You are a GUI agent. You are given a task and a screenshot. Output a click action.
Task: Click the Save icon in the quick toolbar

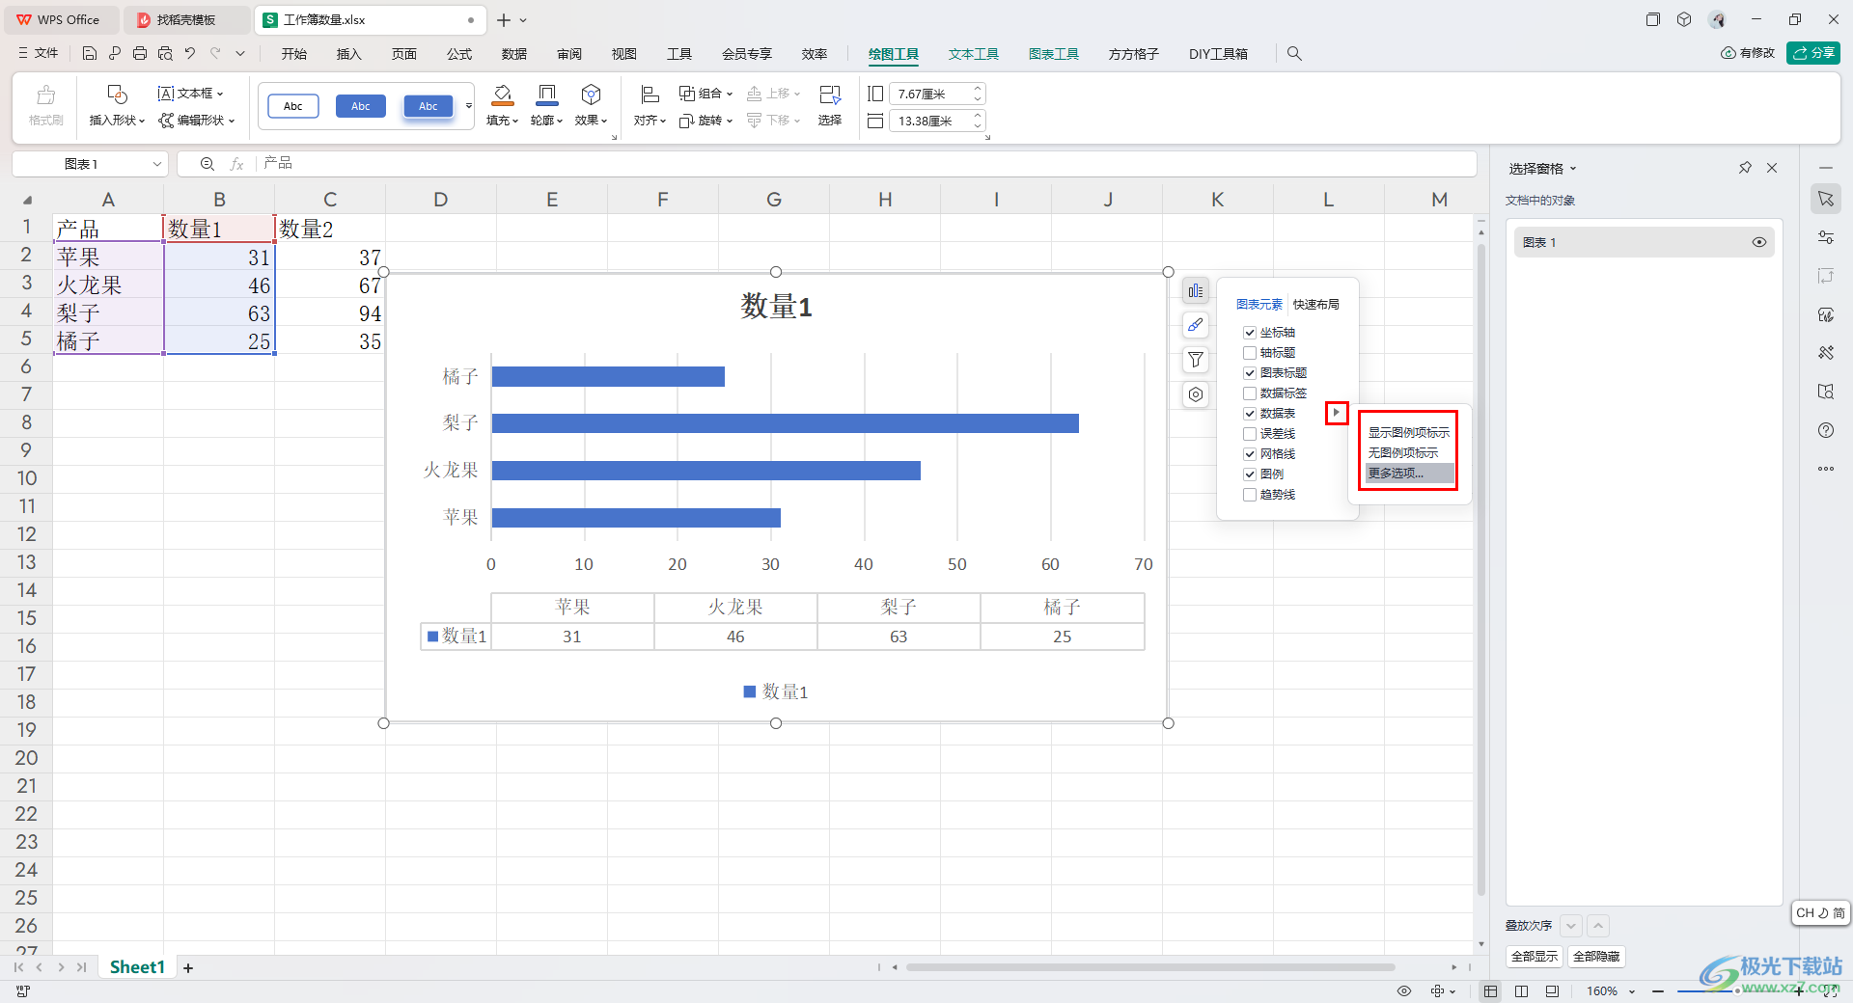pyautogui.click(x=90, y=54)
